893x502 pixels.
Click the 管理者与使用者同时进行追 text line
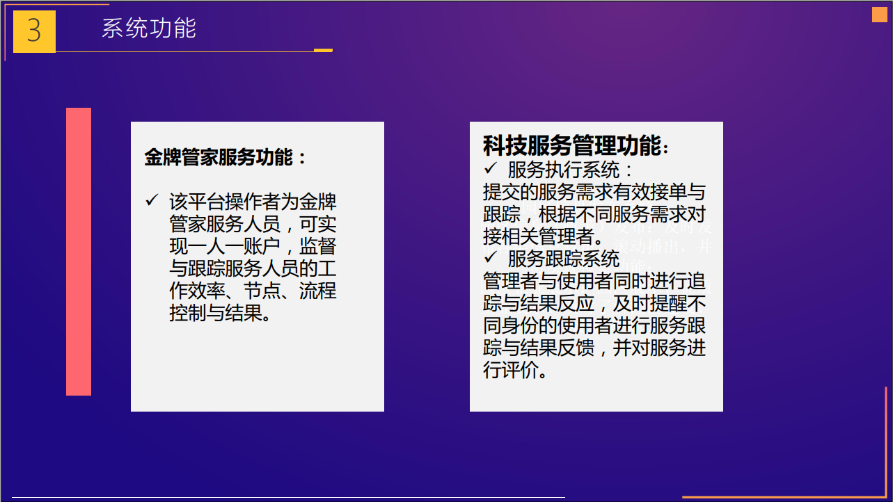pyautogui.click(x=594, y=281)
